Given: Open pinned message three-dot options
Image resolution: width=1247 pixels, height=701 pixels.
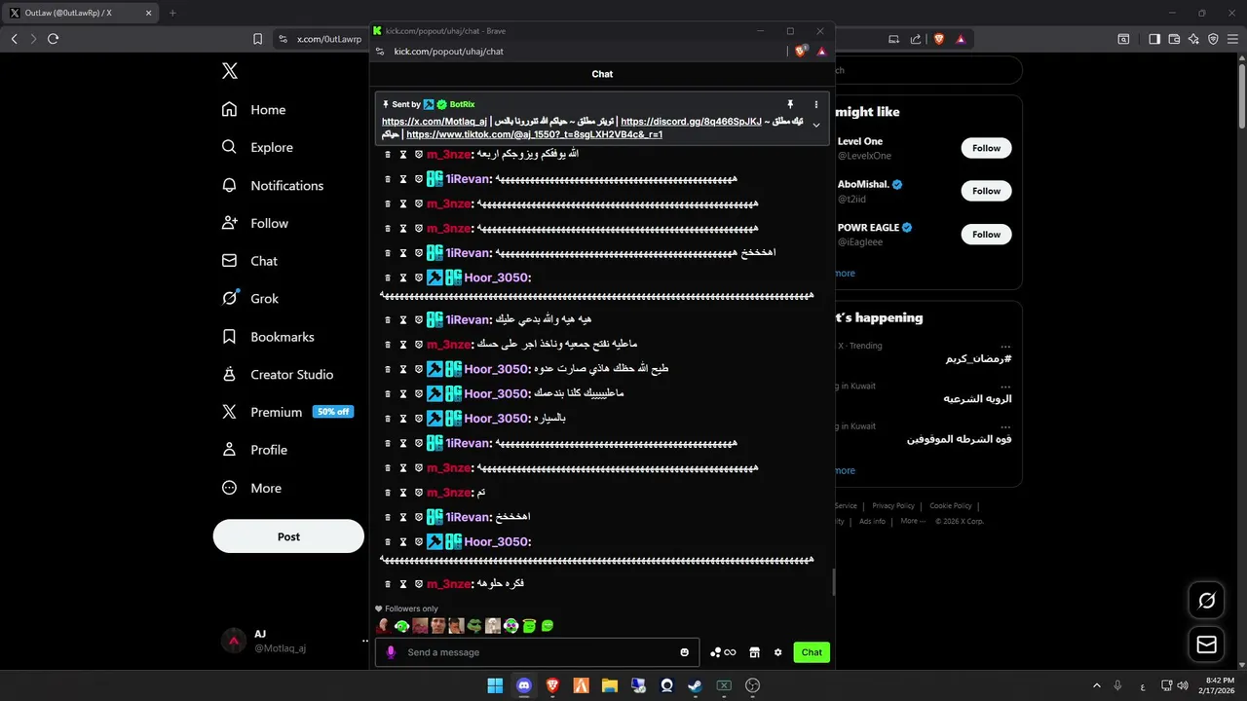Looking at the screenshot, I should [x=816, y=104].
